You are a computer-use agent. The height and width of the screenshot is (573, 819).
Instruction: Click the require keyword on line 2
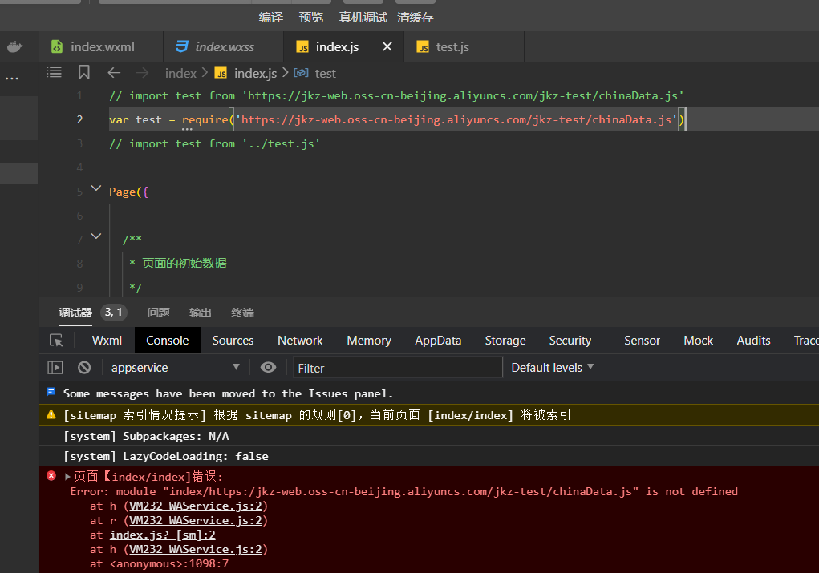click(205, 119)
